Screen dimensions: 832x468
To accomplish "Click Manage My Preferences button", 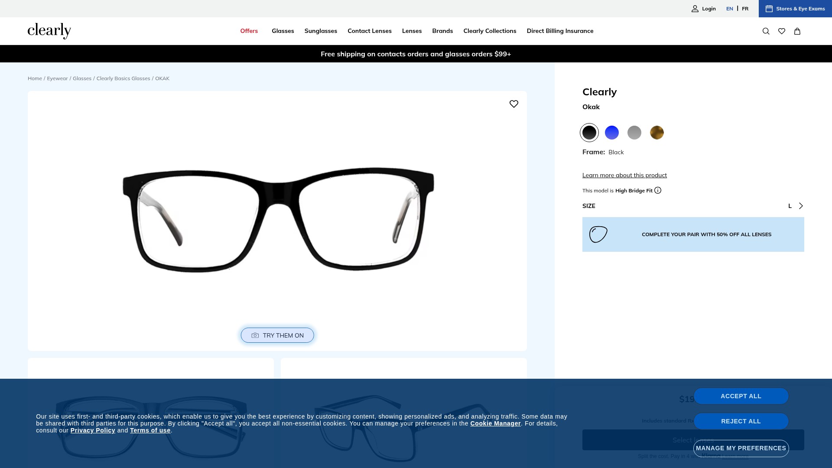I will coord(741,448).
